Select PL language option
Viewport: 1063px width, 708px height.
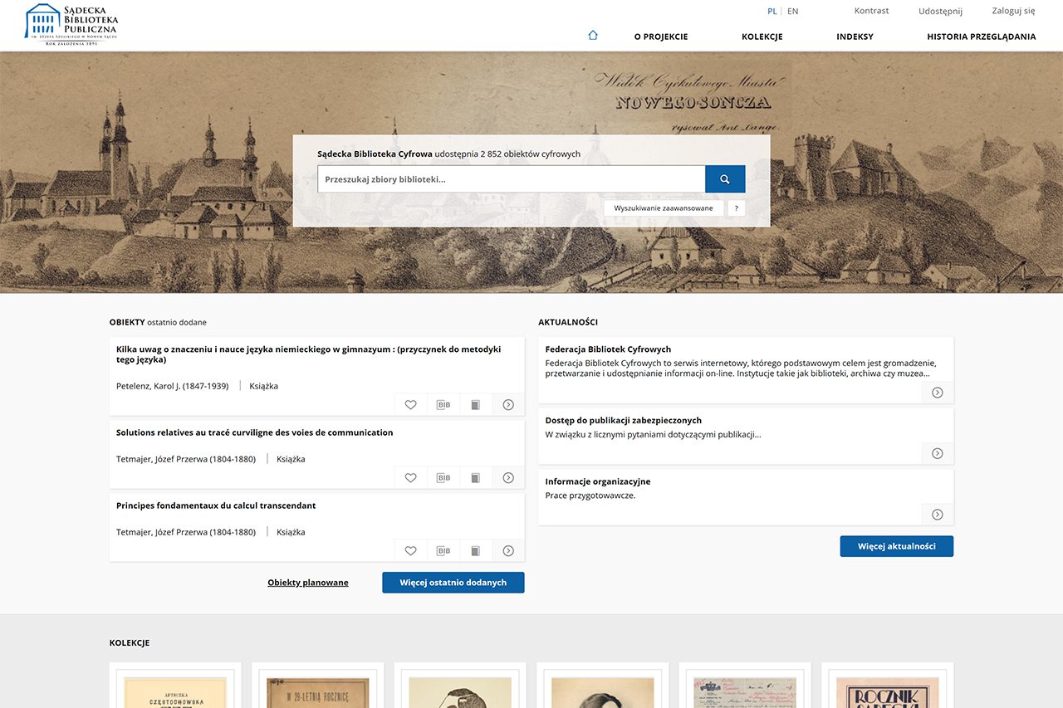click(x=772, y=12)
